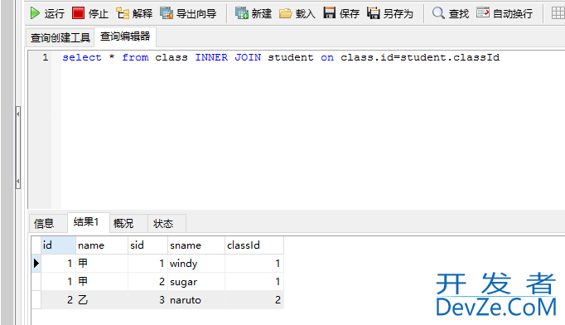Click the 运行 label in the toolbar

55,14
